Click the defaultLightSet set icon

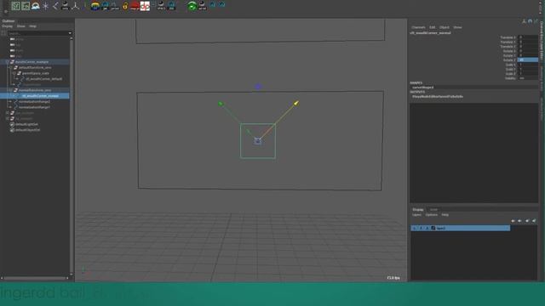[12, 124]
